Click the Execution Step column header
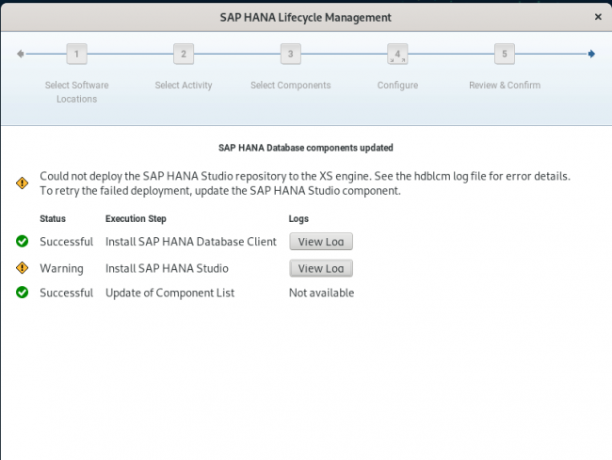Viewport: 612px width, 460px height. [136, 219]
